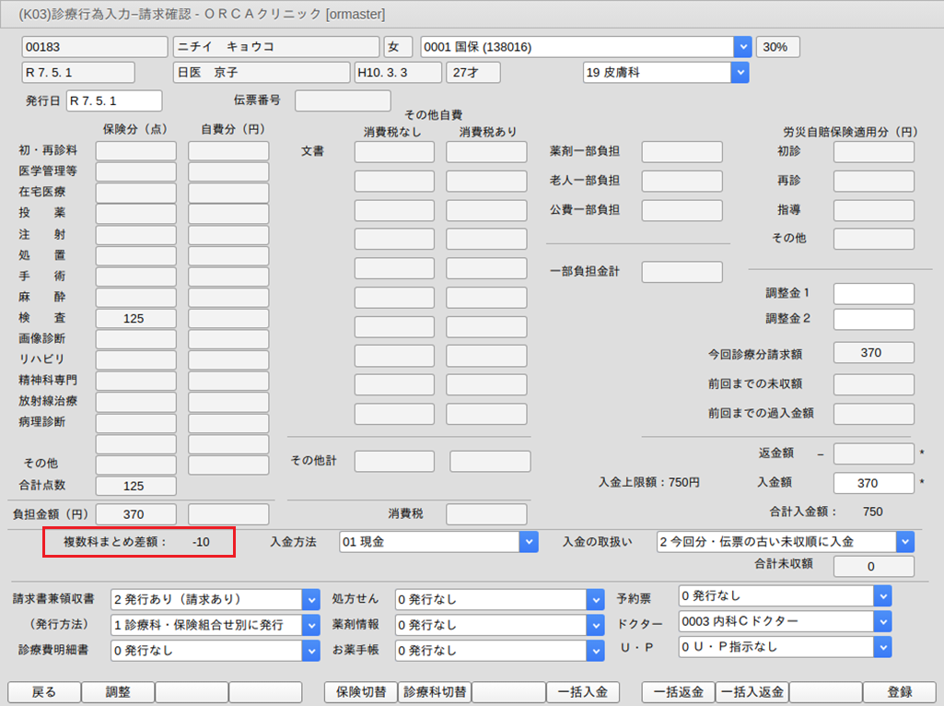Click the 発行日 date field
944x706 pixels.
tap(114, 100)
